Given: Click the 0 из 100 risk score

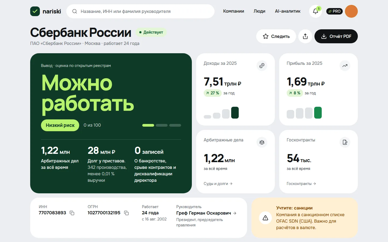Looking at the screenshot, I should (92, 125).
